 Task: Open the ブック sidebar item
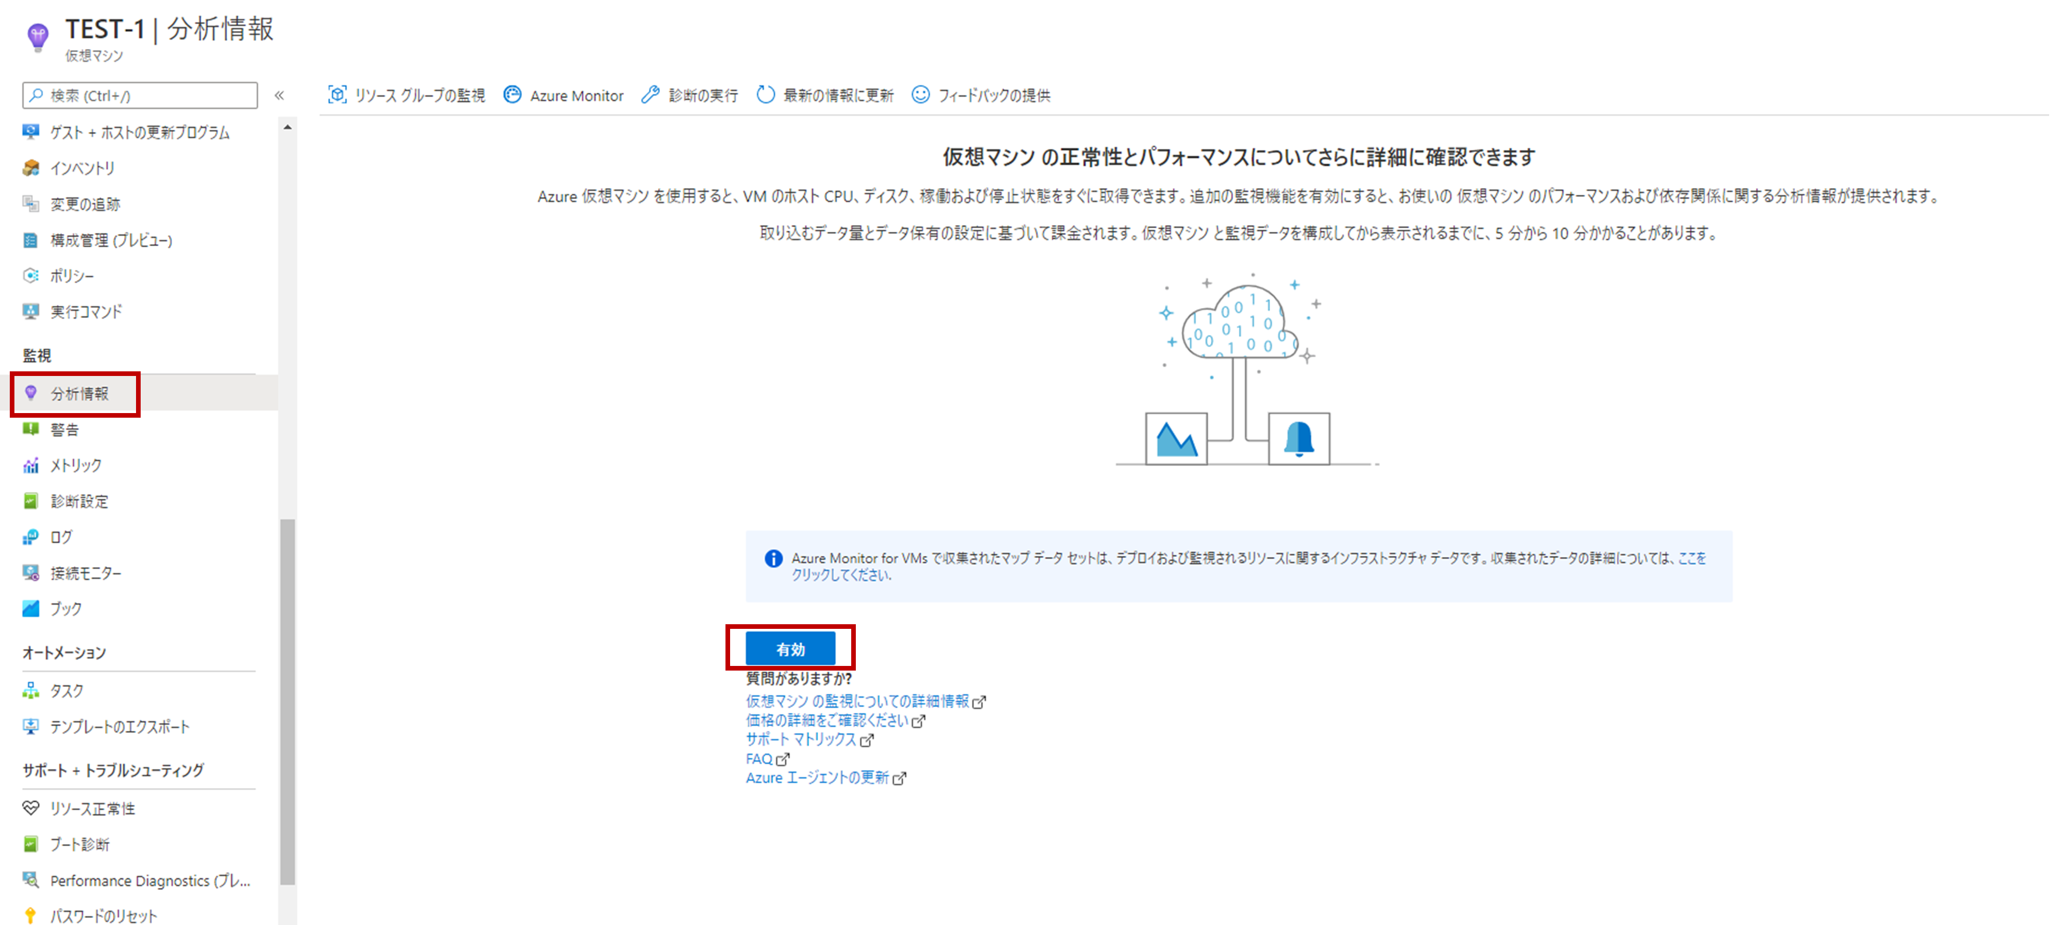(65, 609)
